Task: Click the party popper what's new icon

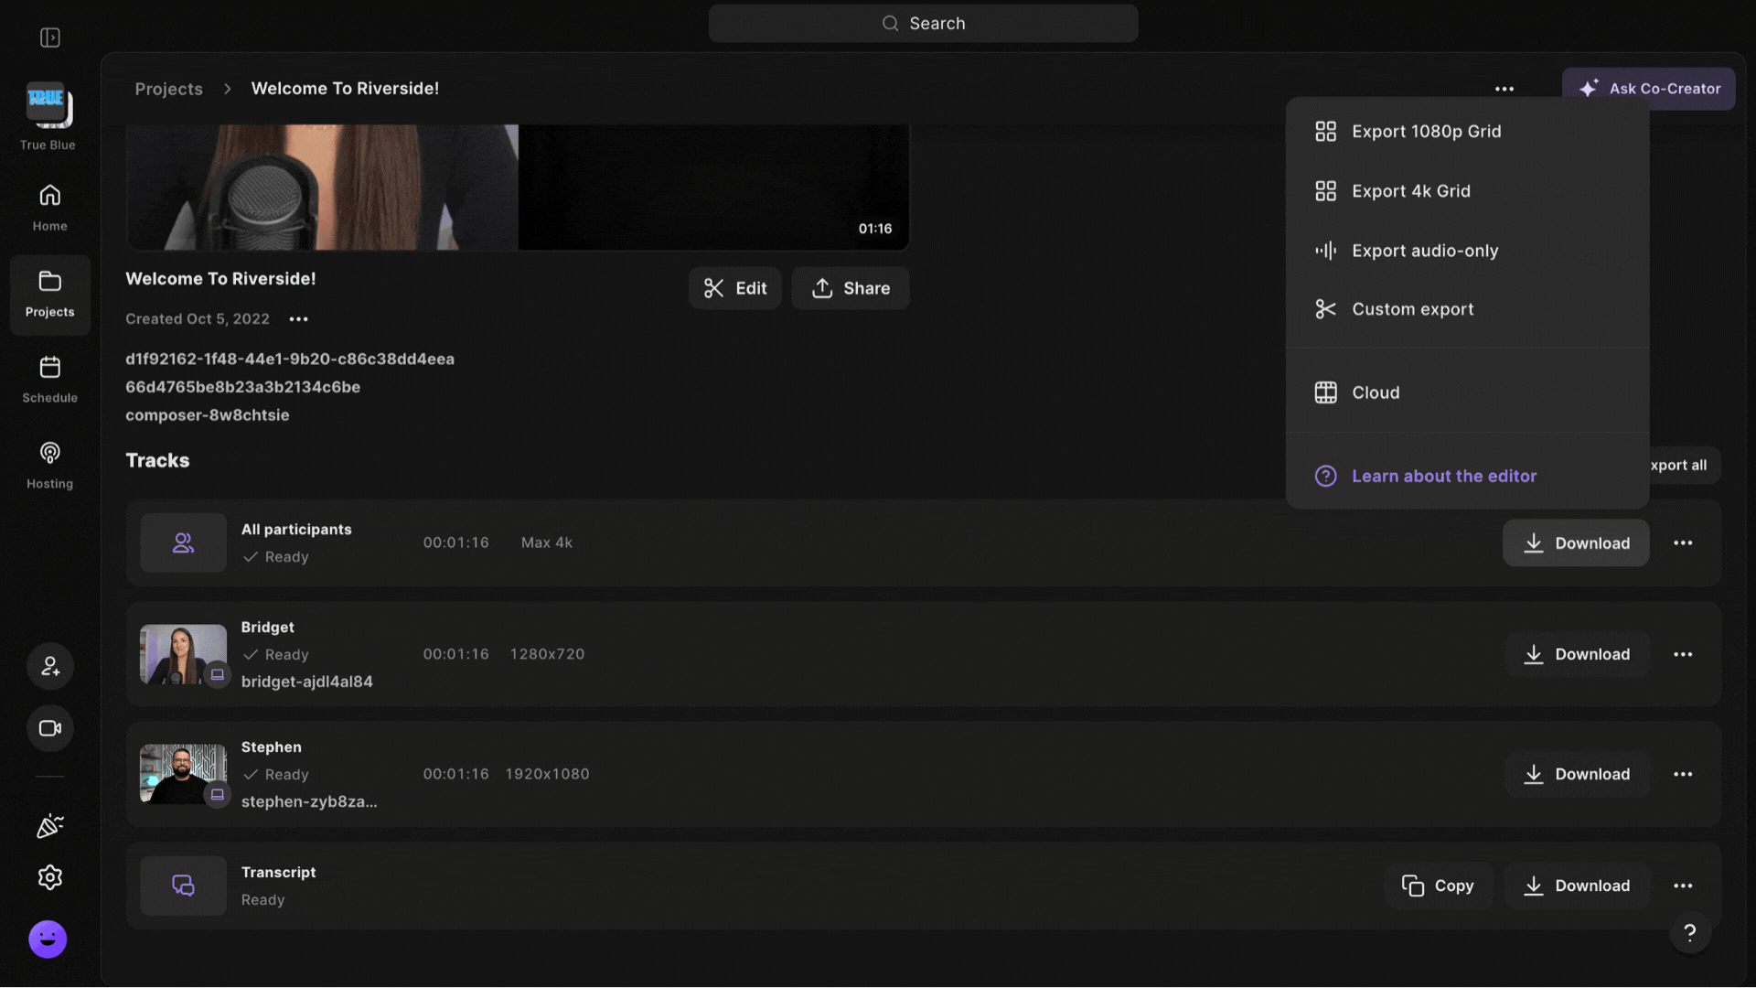Action: click(49, 826)
